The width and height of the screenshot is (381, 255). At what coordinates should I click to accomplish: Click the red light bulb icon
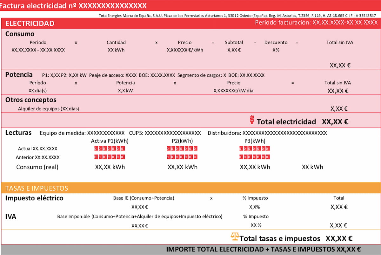tap(252, 120)
